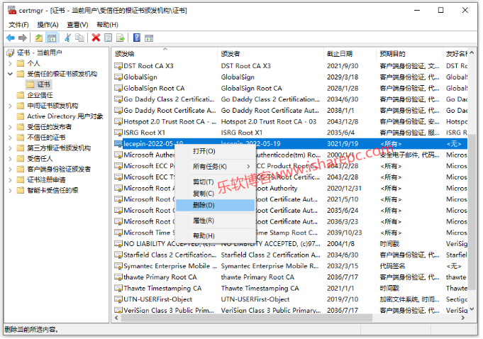Click the Copy icon in toolbar
Screen dimensions: 483x339
pos(79,38)
